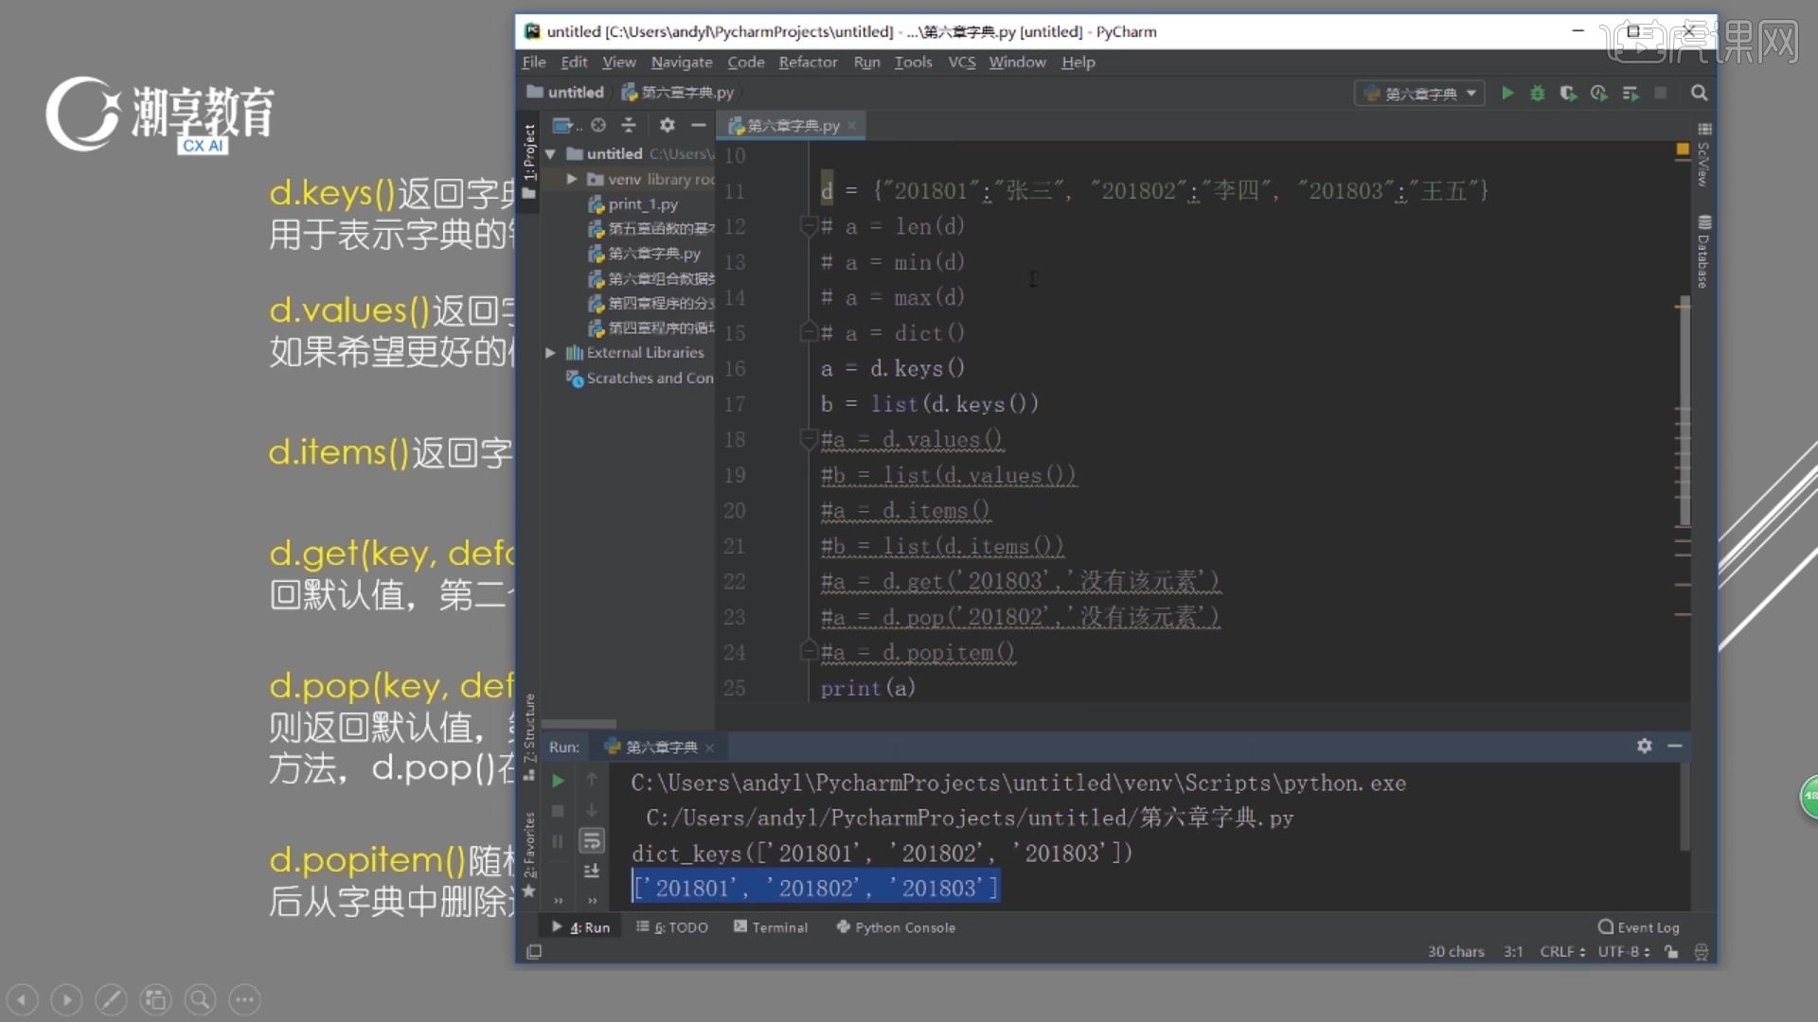Open the Event Log
The image size is (1818, 1022).
pos(1639,927)
